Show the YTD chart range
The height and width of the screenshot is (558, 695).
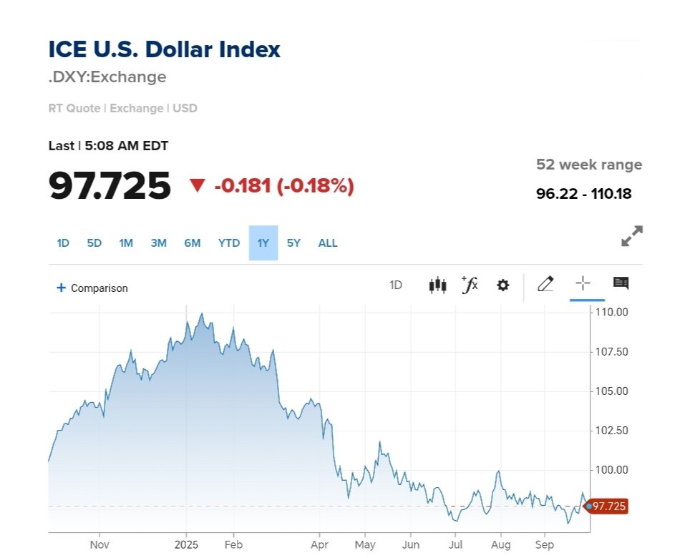click(x=229, y=243)
